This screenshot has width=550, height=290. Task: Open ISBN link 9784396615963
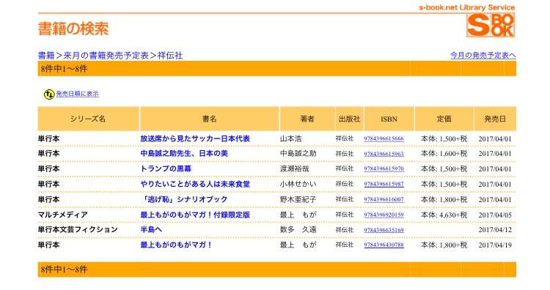(x=384, y=154)
